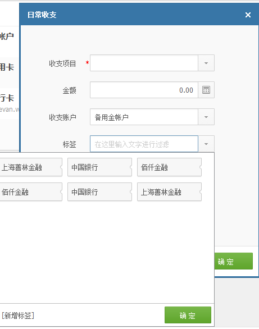Click the 收支账户 field showing 备用金帐户
259x329 pixels.
click(144, 117)
